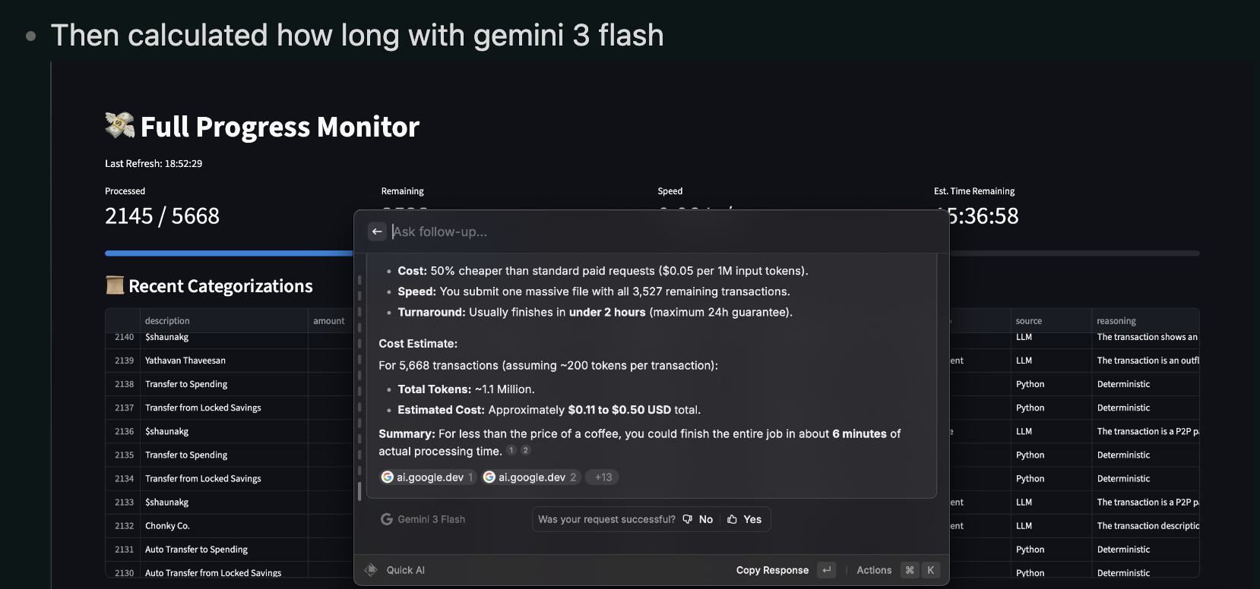
Task: Click the Gemini 3 Flash Google logo
Action: coord(387,519)
